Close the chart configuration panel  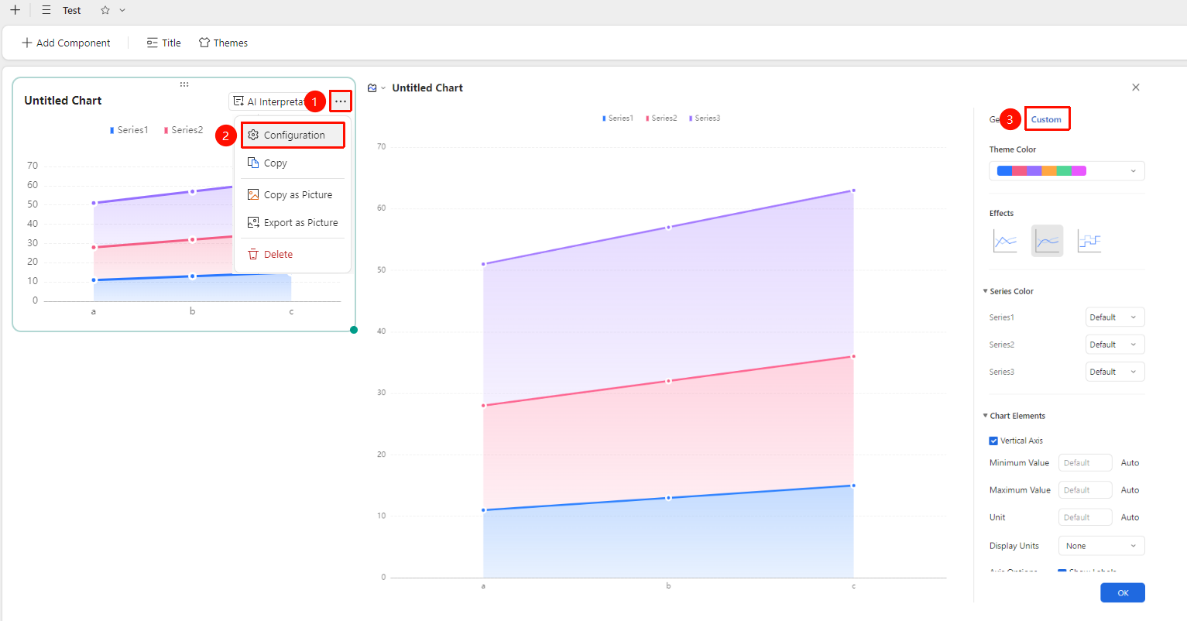click(1136, 87)
